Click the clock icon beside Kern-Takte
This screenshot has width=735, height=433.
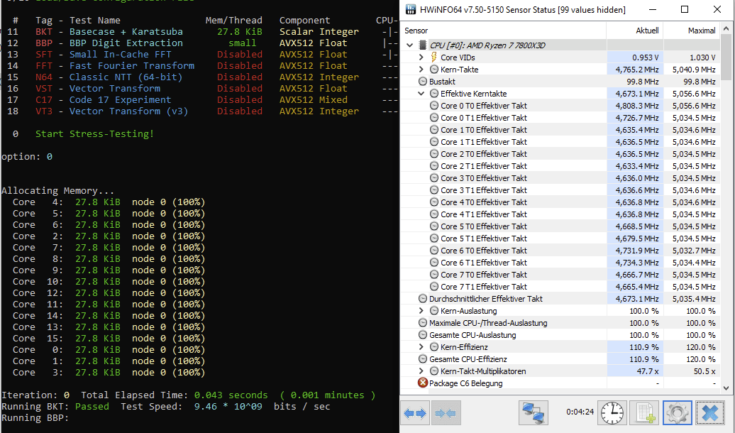(434, 70)
